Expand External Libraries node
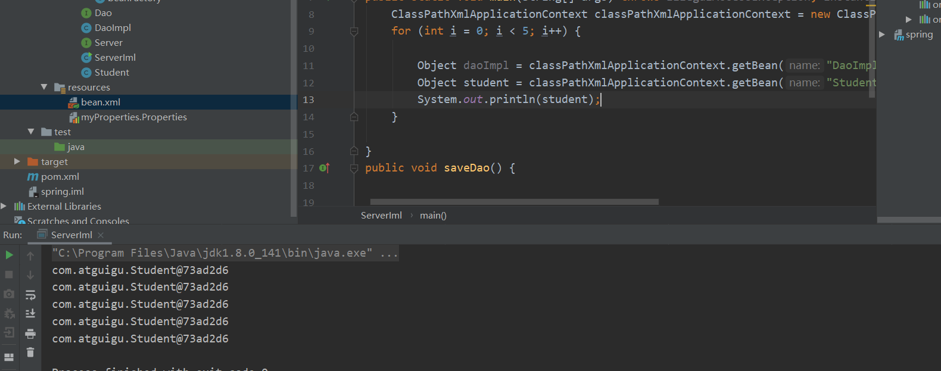The height and width of the screenshot is (371, 941). click(x=4, y=206)
